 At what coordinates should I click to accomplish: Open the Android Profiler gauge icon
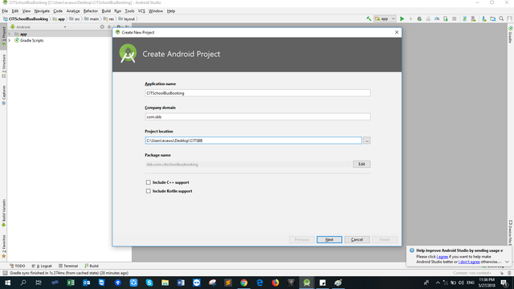point(437,19)
